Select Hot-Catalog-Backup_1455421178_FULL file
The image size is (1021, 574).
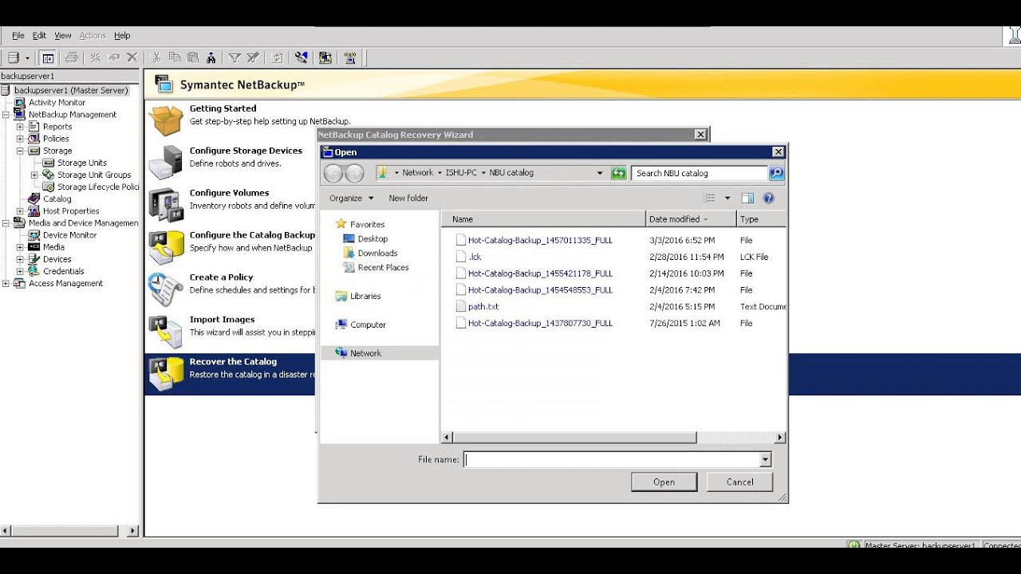pos(540,273)
